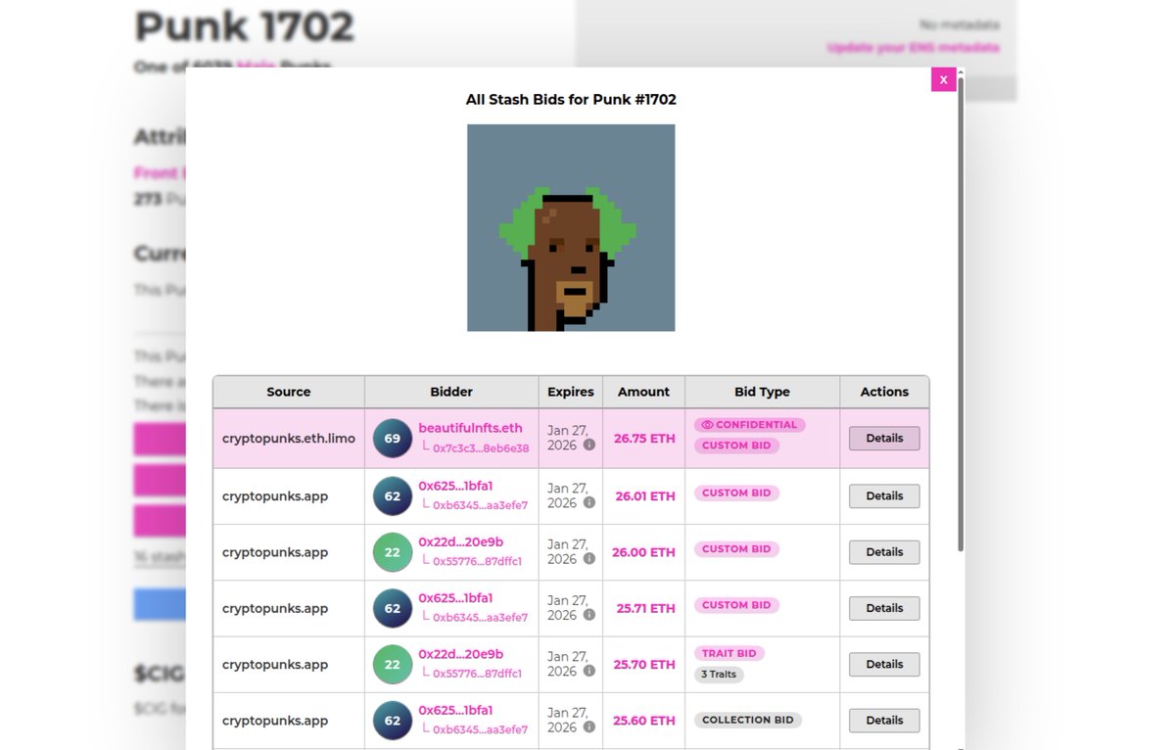Viewport: 1175px width, 750px height.
Task: Click expiry info icon in 25.60 ETH row
Action: point(589,727)
